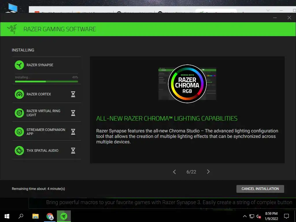Minimize the Razer installer window

coord(275,18)
